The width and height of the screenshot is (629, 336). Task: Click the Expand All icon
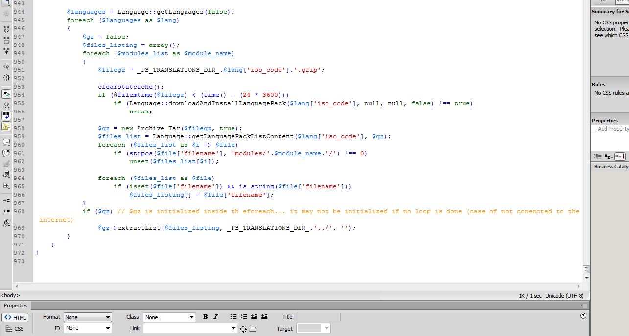pyautogui.click(x=6, y=50)
